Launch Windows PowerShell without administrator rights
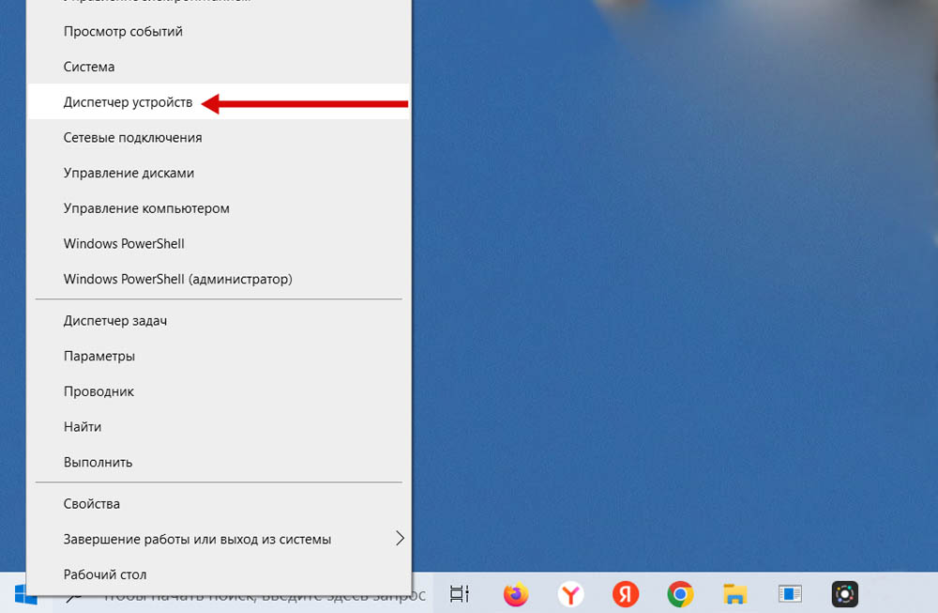Screen dimensions: 938x613 tap(219, 244)
